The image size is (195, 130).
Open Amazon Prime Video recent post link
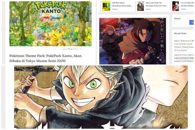184,58
